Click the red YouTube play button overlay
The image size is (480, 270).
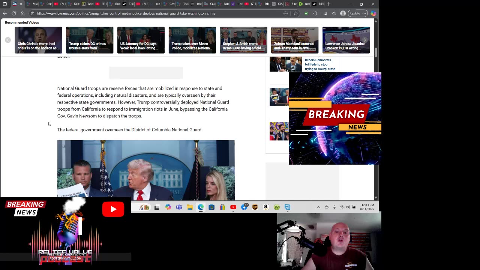[113, 209]
